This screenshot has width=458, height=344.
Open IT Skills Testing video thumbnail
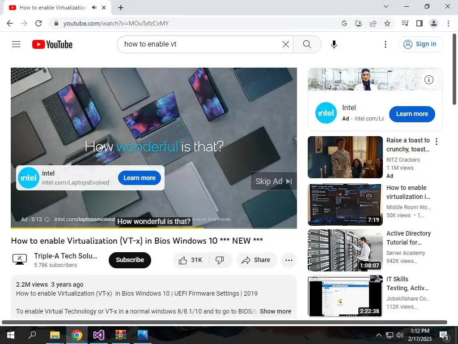pyautogui.click(x=345, y=296)
